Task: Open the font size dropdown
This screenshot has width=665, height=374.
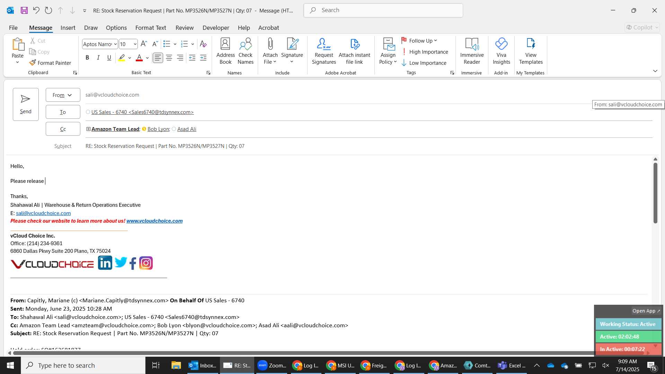Action: click(135, 44)
